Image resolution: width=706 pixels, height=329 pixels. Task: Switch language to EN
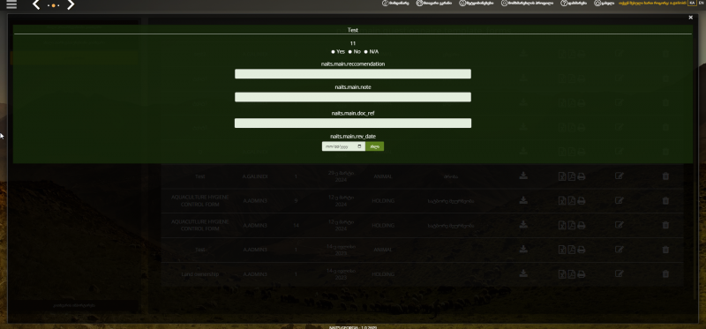coord(702,3)
